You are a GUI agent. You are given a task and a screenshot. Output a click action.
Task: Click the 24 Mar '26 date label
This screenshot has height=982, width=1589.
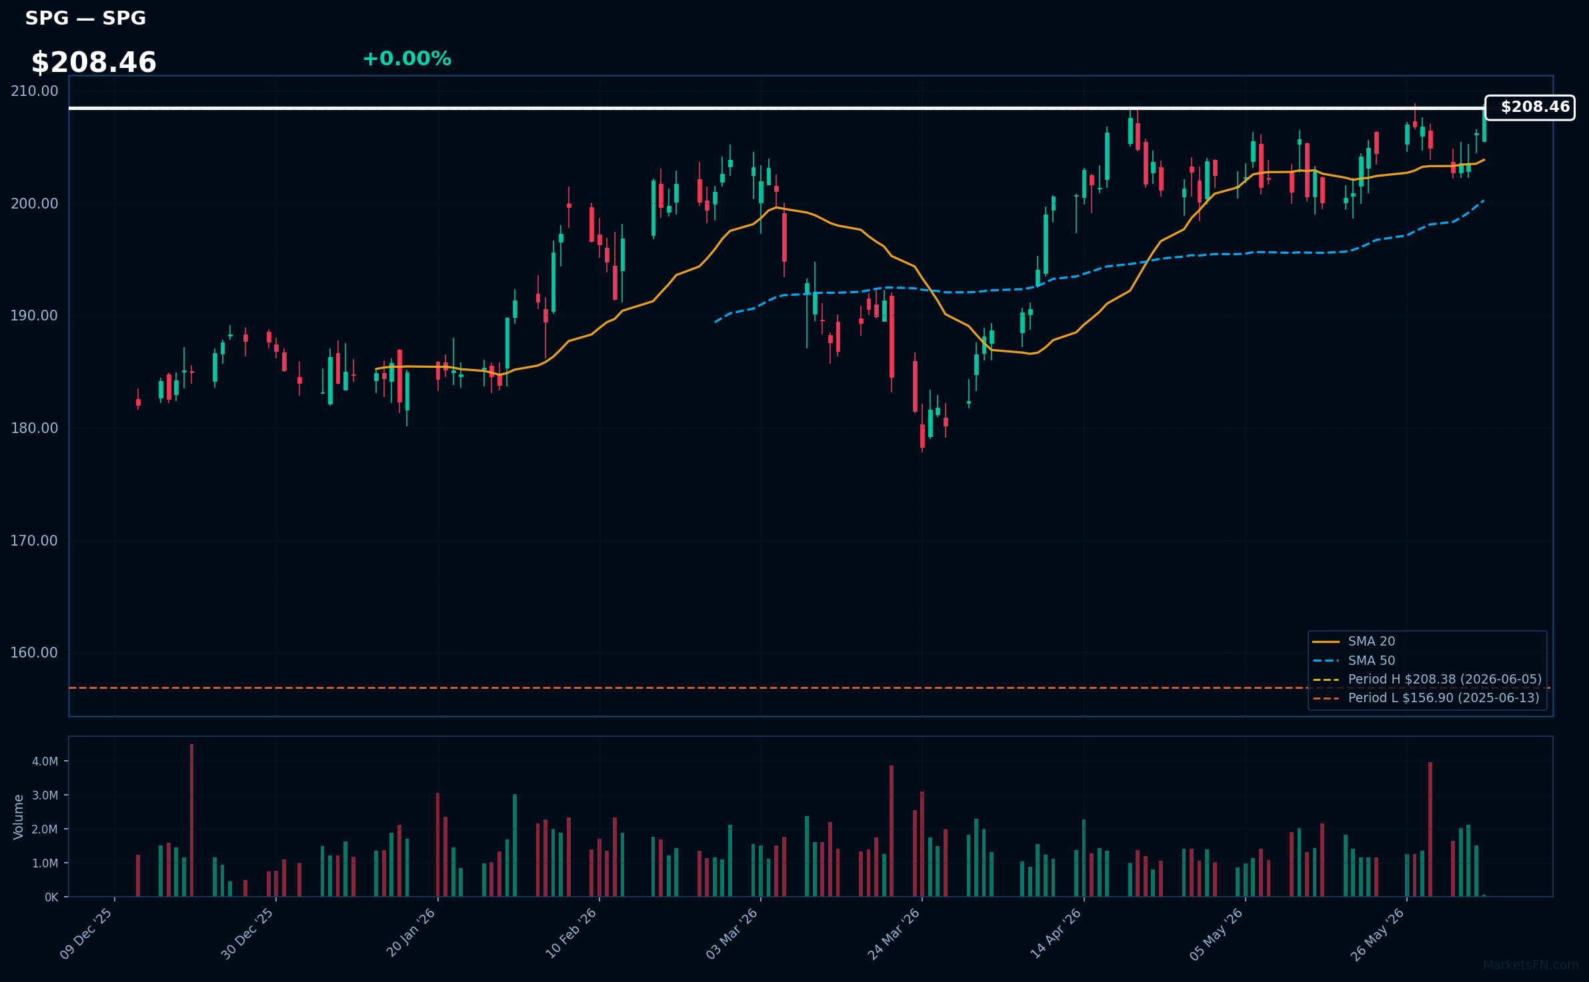(894, 933)
